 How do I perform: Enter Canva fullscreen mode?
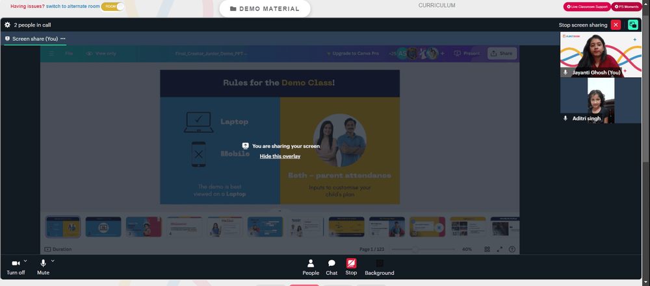coord(499,249)
